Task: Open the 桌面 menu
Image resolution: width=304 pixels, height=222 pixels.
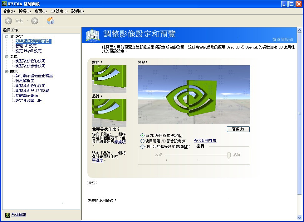Action: click(41, 11)
